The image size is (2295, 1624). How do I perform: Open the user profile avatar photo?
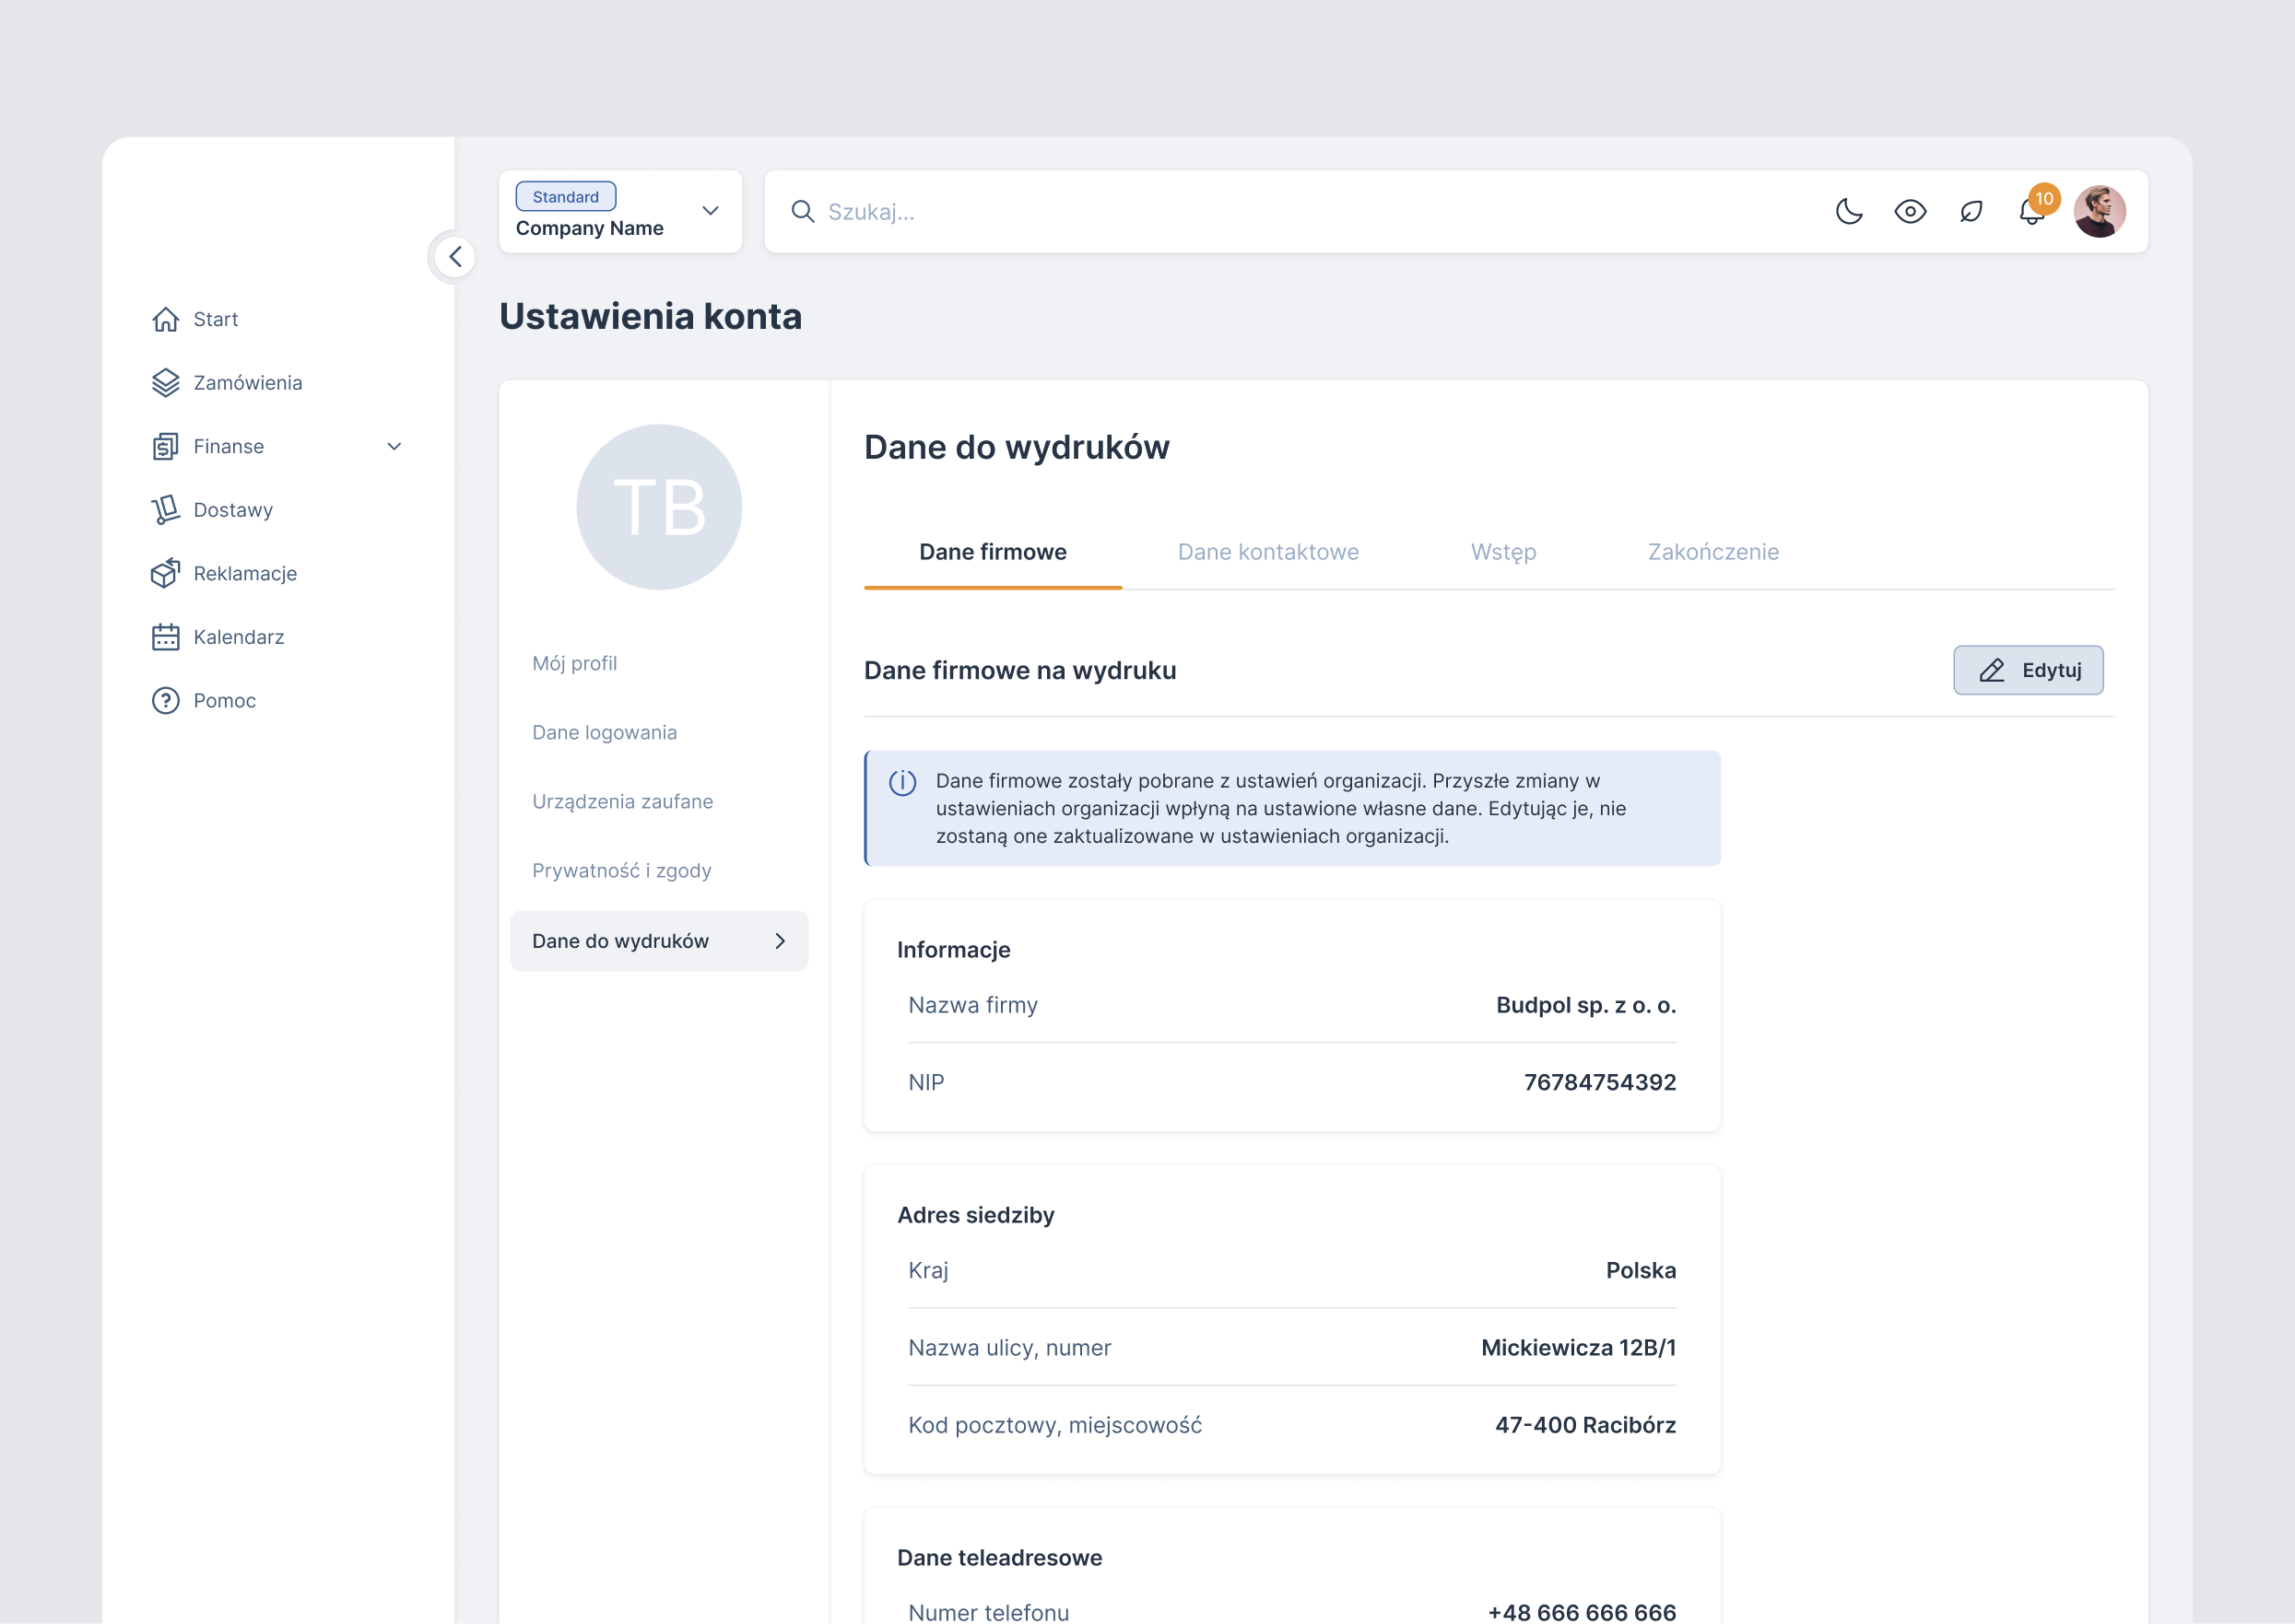tap(2099, 211)
